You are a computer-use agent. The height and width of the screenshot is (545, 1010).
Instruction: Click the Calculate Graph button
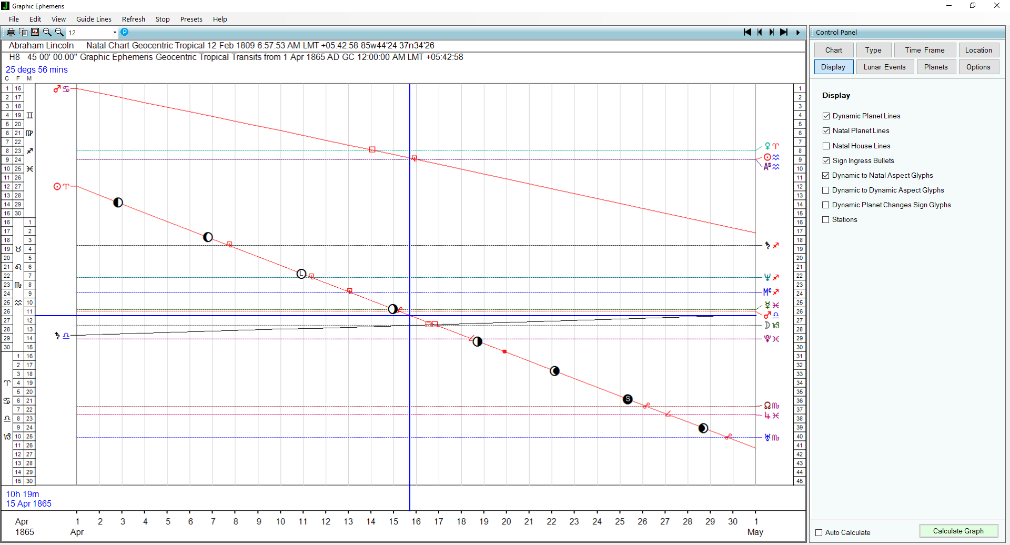click(958, 531)
